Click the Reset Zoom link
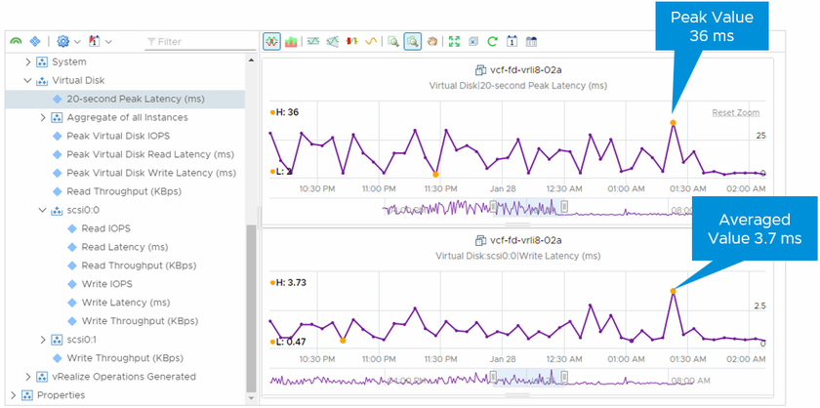The image size is (820, 408). coord(735,113)
